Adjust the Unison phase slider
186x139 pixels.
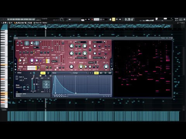[64, 59]
